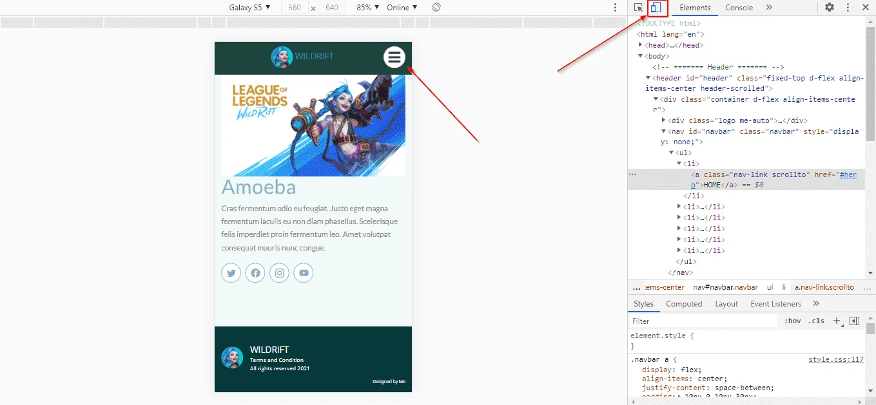Expand breadcrumb right overflow ellipsis
Image resolution: width=876 pixels, height=405 pixels.
coord(867,287)
